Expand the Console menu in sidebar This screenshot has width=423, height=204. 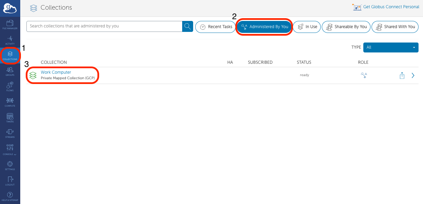[x=10, y=149]
